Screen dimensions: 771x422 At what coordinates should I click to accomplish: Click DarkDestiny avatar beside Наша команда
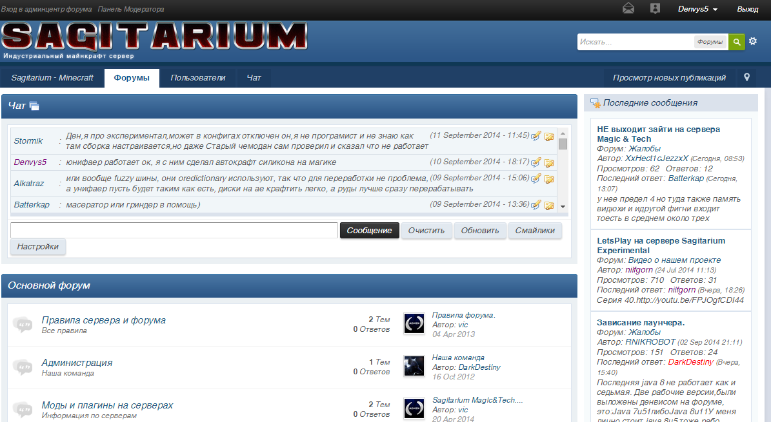(x=414, y=367)
